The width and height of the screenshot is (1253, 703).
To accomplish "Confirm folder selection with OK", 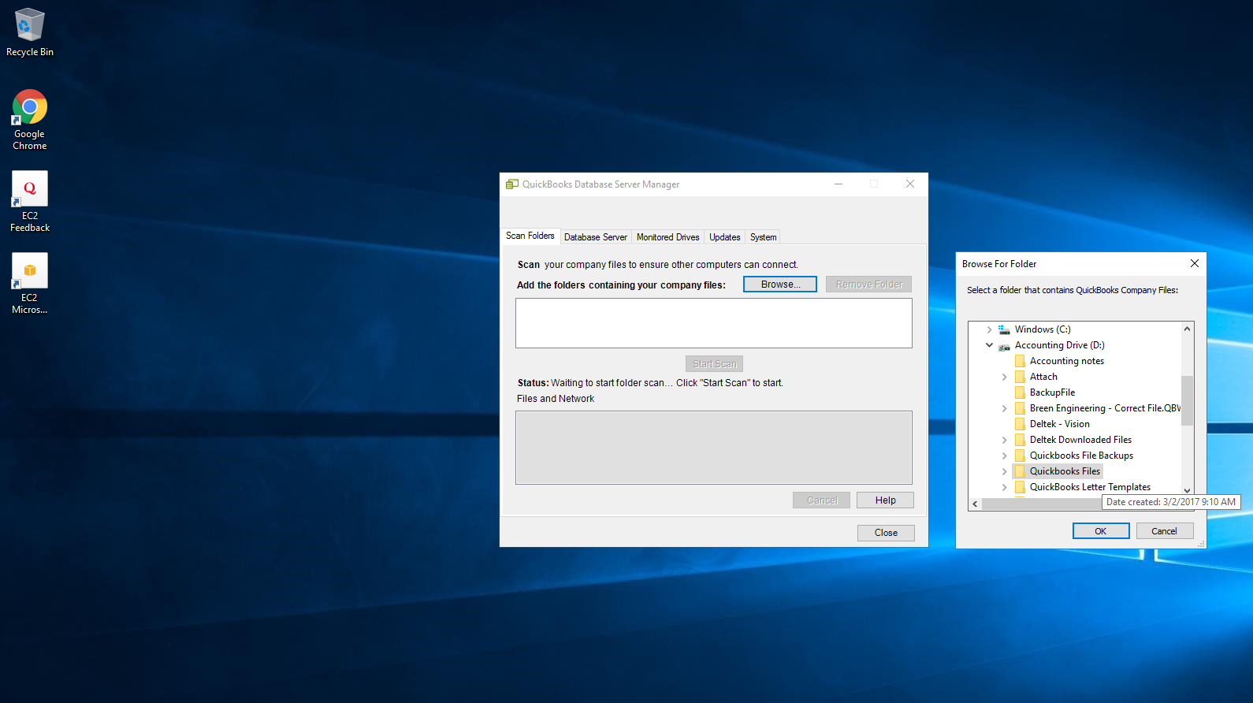I will click(x=1101, y=531).
